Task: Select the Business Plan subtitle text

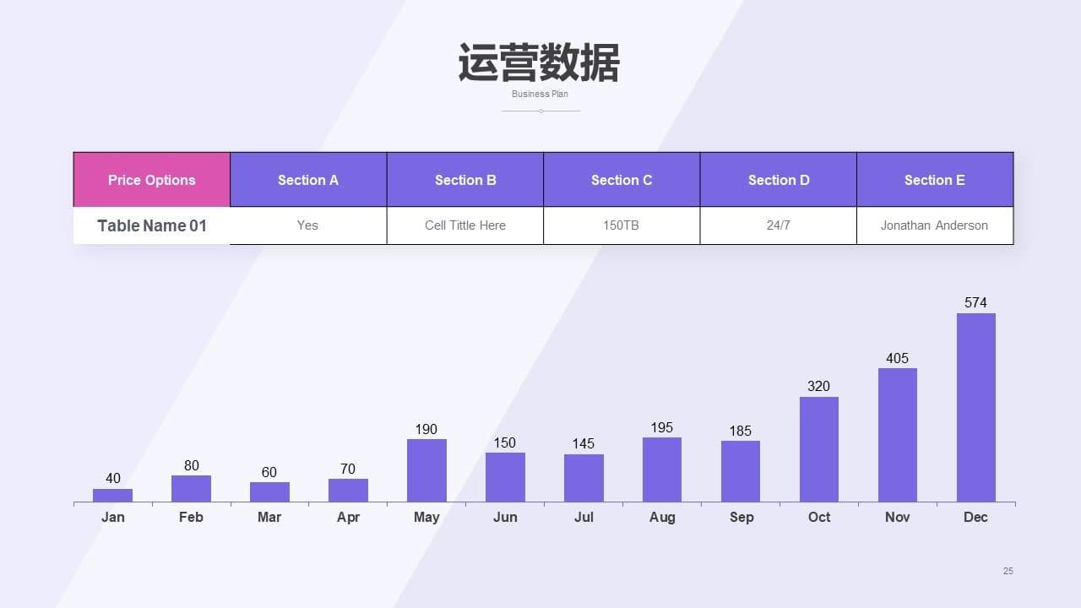Action: click(540, 94)
